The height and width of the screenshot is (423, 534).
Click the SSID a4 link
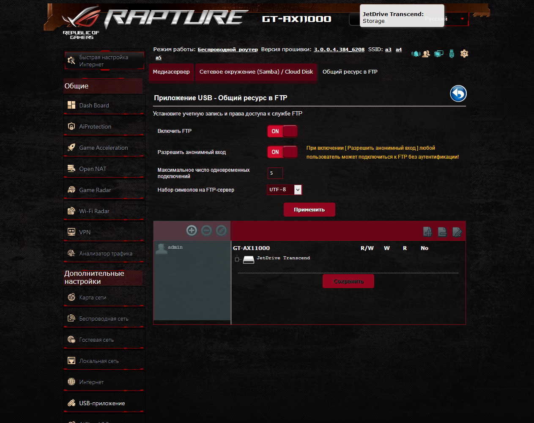399,49
